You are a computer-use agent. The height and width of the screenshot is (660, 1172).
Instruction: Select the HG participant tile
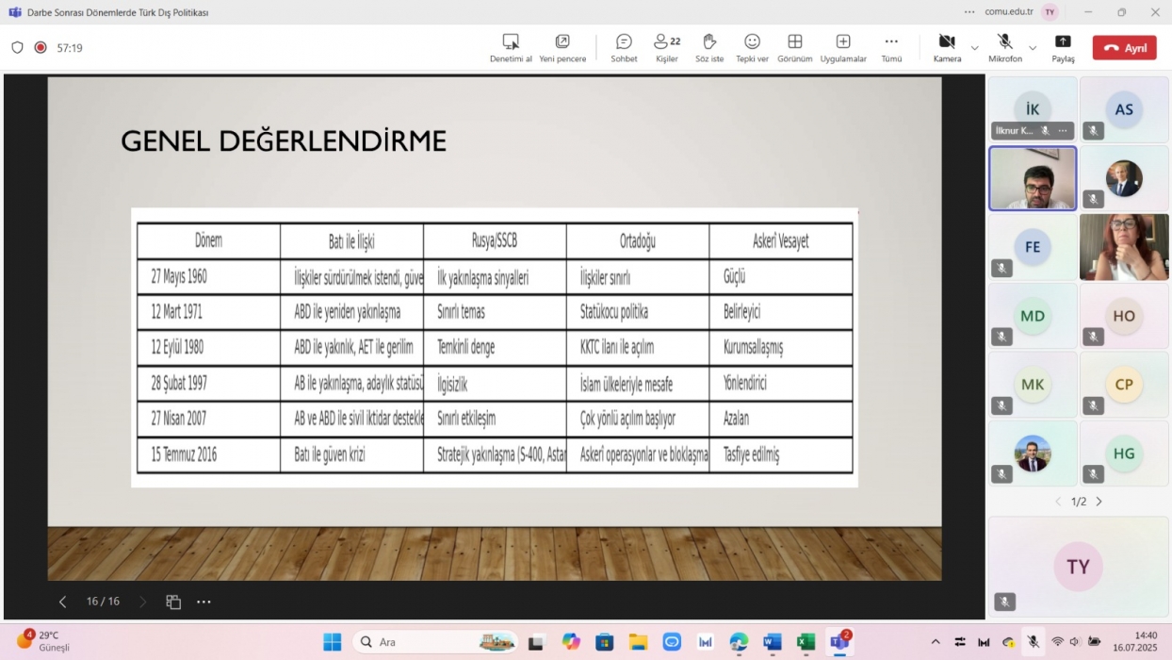click(x=1124, y=454)
